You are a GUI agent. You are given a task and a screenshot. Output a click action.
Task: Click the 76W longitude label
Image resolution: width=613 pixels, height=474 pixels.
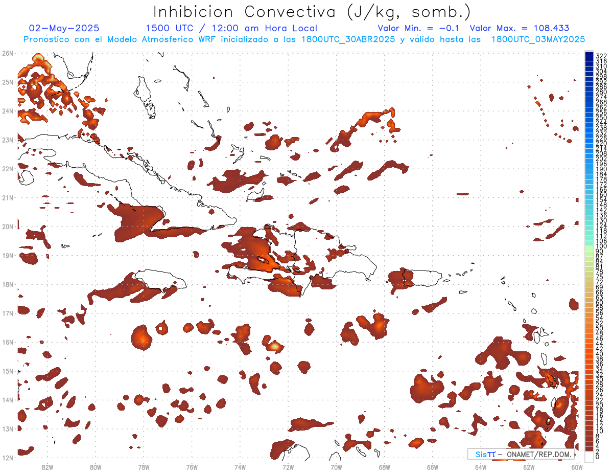coord(192,467)
